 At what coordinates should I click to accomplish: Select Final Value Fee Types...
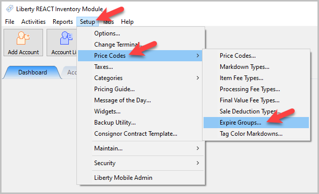click(x=256, y=100)
